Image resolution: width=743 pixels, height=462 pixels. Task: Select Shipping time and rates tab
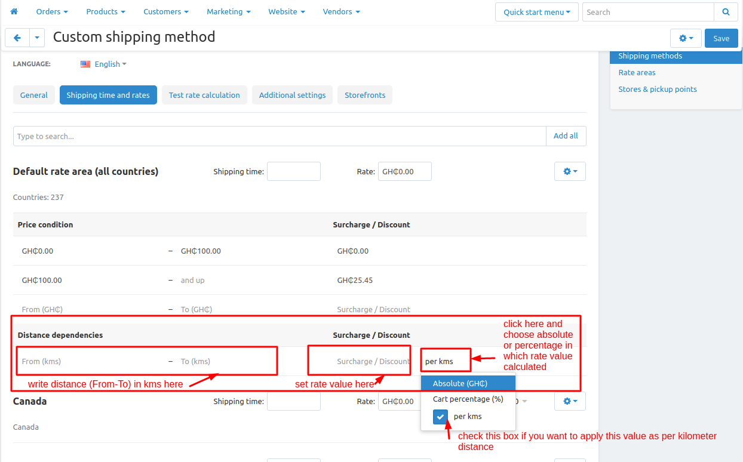(x=108, y=95)
